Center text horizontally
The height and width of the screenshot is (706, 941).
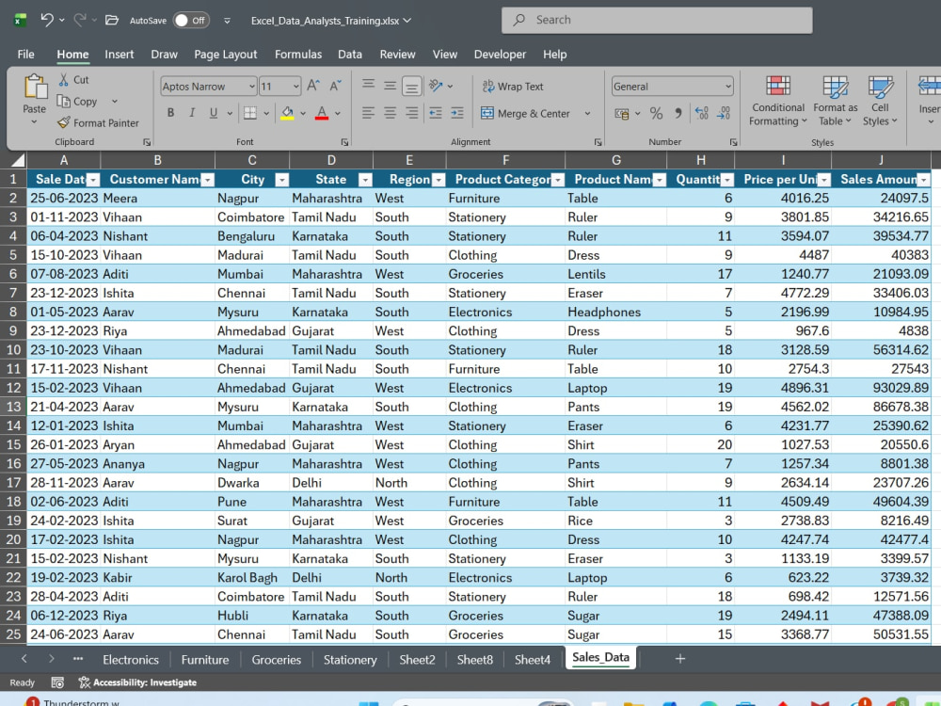pos(391,113)
